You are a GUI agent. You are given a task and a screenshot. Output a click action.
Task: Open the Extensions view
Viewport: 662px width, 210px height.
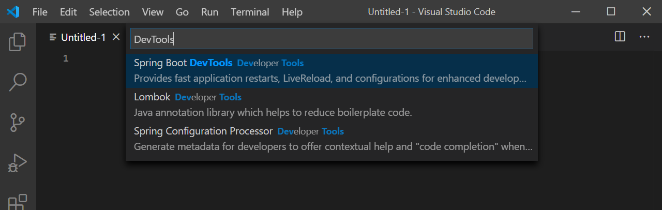18,202
